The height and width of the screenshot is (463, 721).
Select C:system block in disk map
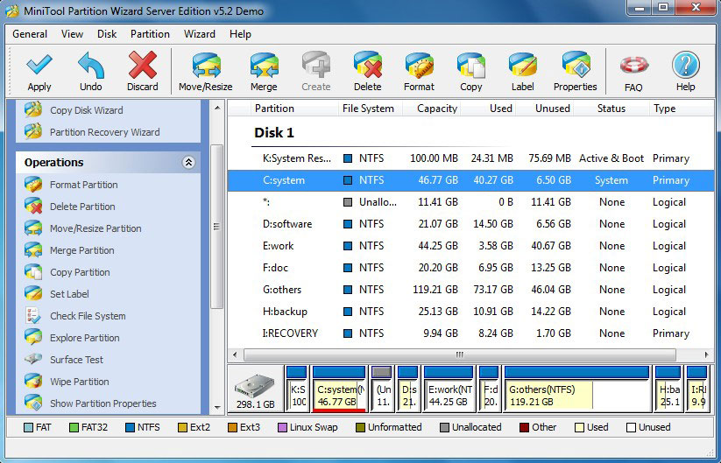[339, 389]
